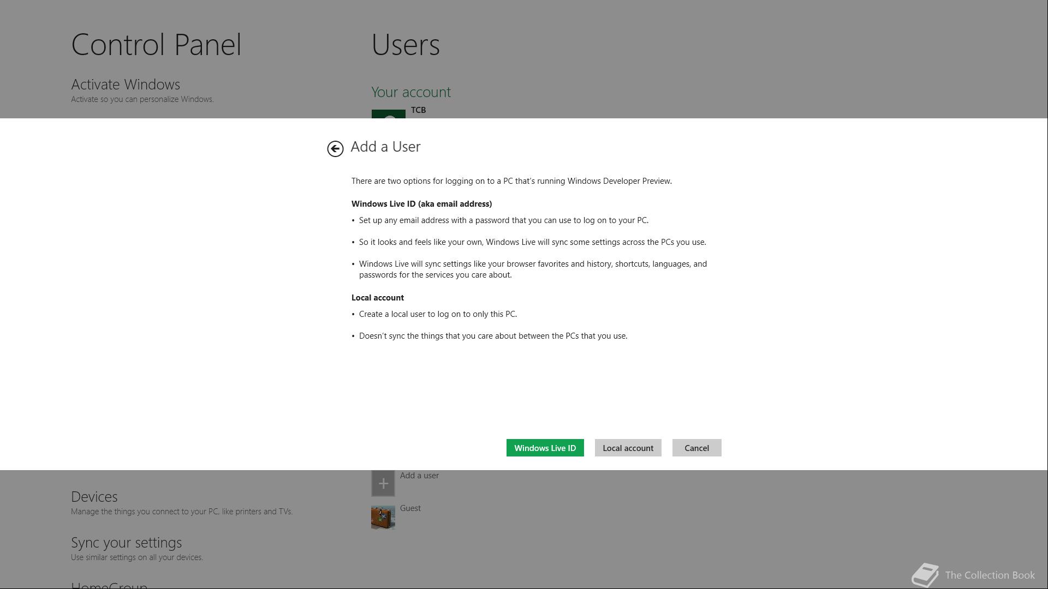
Task: Select the Local account button
Action: pos(628,448)
